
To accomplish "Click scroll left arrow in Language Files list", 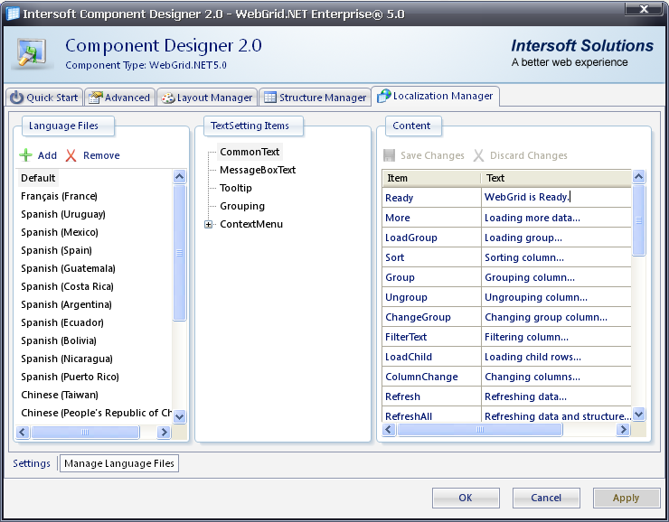I will coord(23,432).
